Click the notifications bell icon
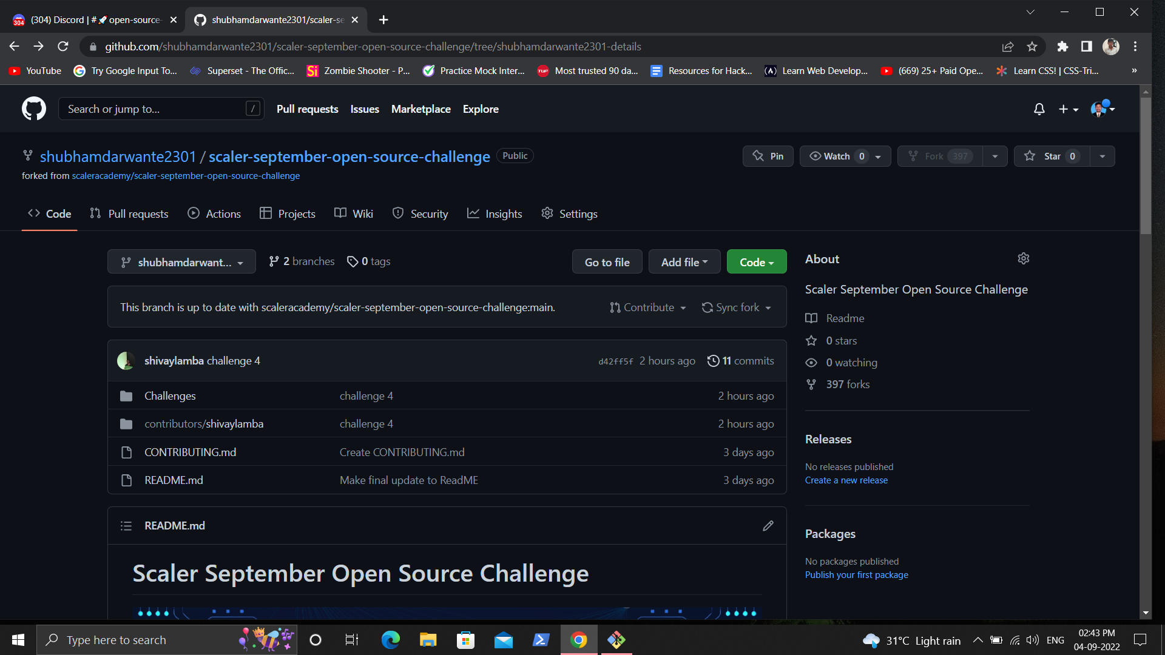Image resolution: width=1165 pixels, height=655 pixels. pyautogui.click(x=1039, y=109)
